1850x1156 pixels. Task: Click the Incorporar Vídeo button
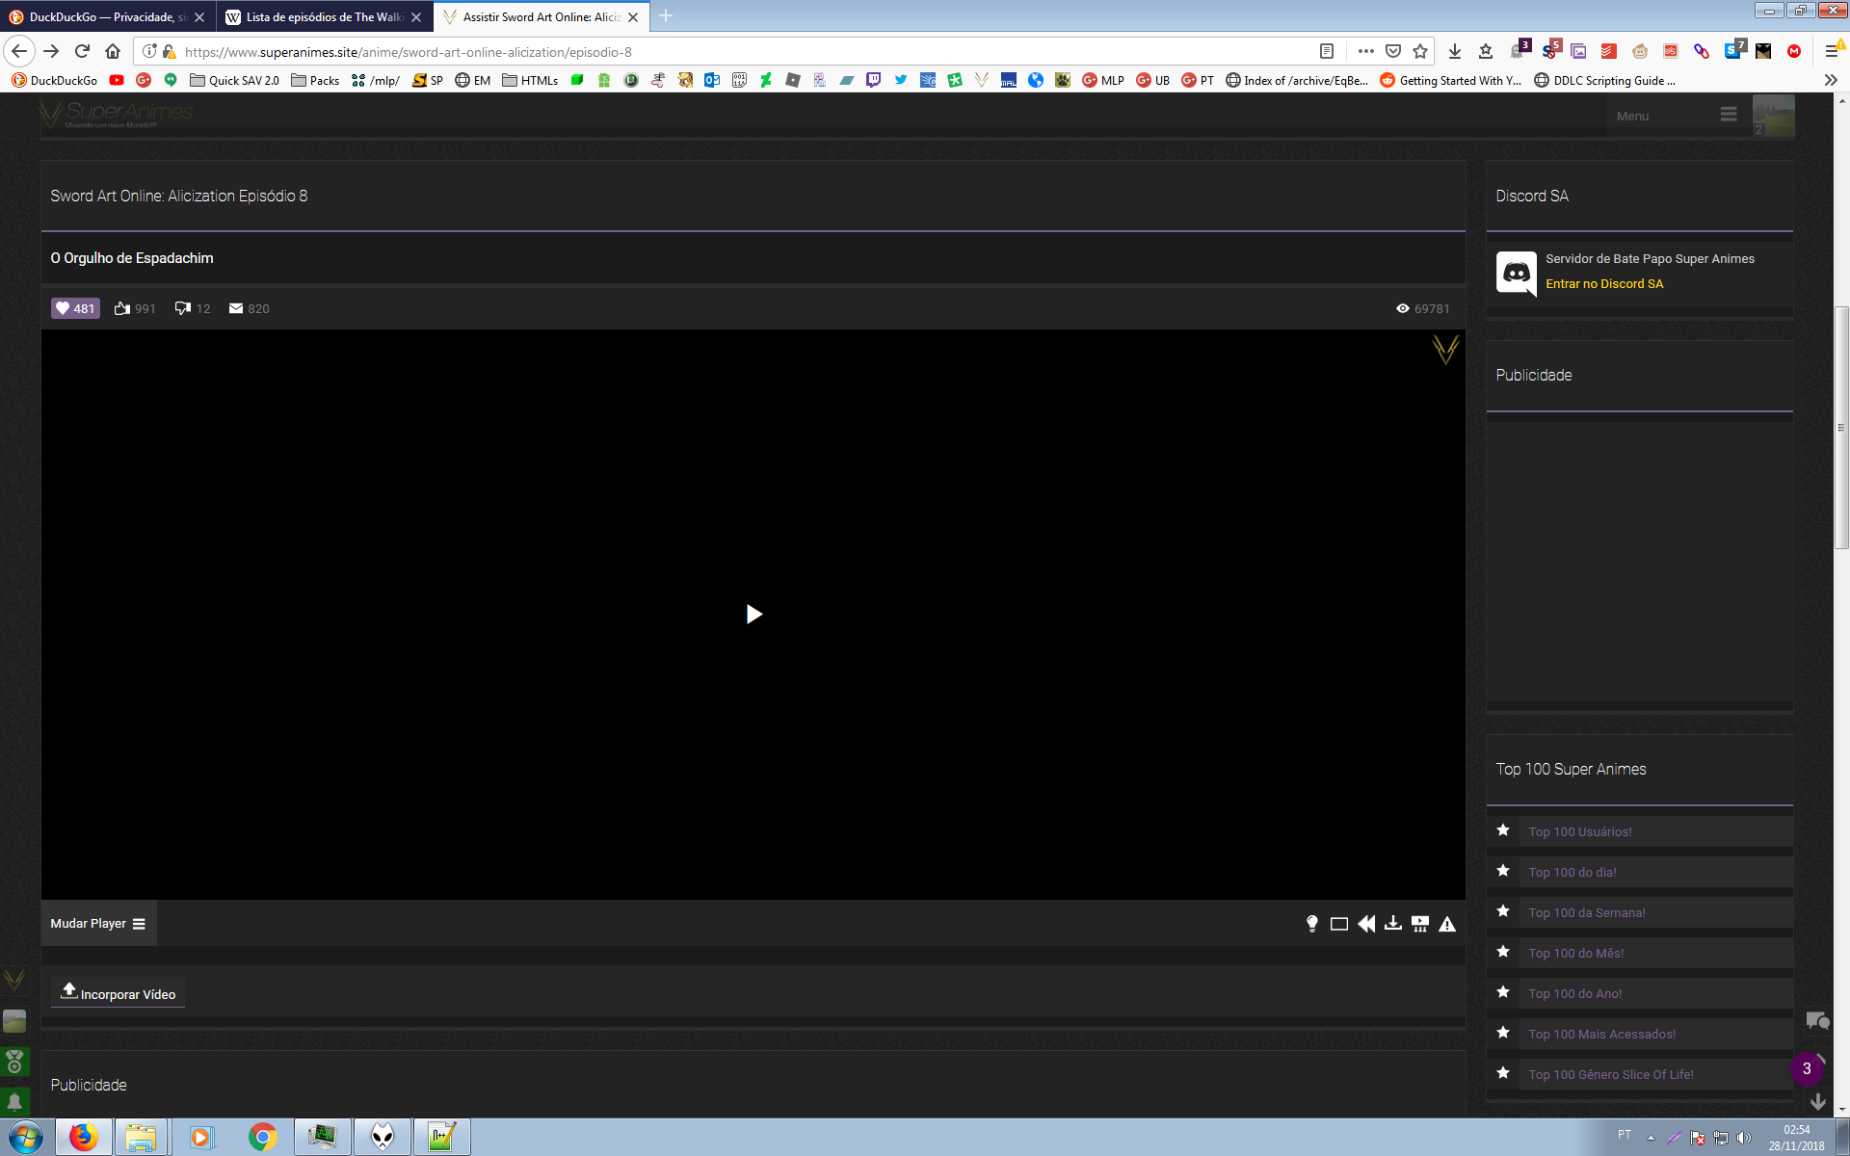tap(118, 993)
